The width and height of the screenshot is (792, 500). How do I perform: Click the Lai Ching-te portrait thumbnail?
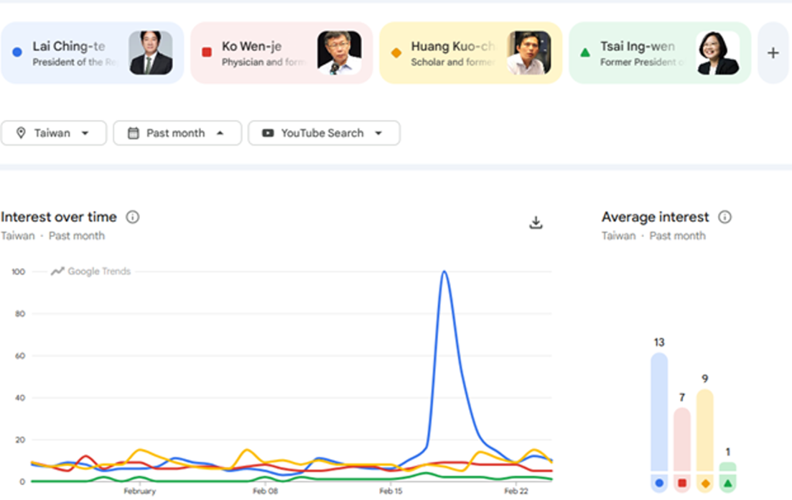pos(150,53)
